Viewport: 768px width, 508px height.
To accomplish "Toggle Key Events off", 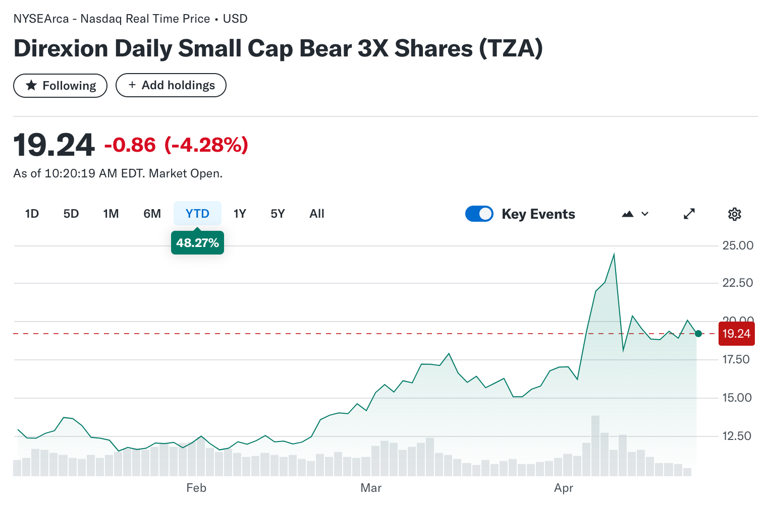I will (479, 214).
